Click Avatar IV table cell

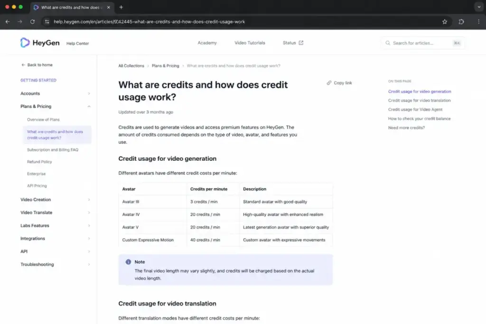[152, 214]
